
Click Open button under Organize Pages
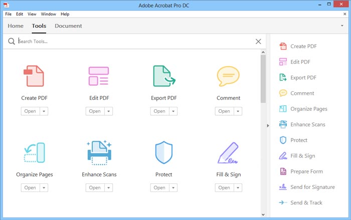[x=30, y=188]
